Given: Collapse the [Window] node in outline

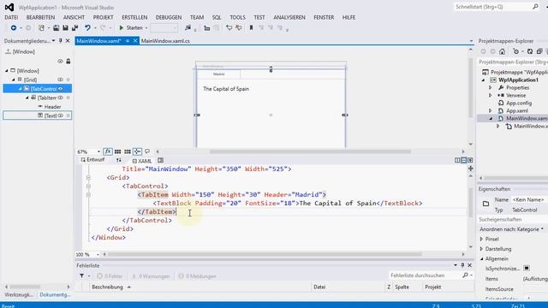Looking at the screenshot, I should 7,71.
